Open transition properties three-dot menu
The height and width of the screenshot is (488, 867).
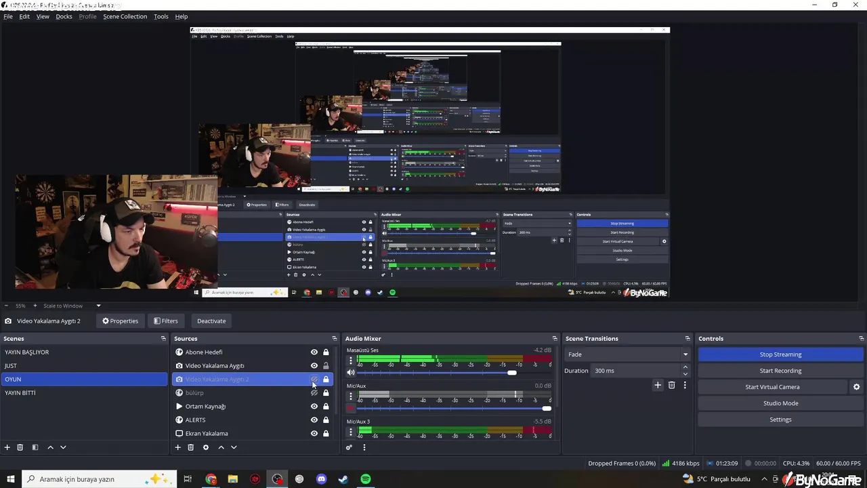(685, 385)
